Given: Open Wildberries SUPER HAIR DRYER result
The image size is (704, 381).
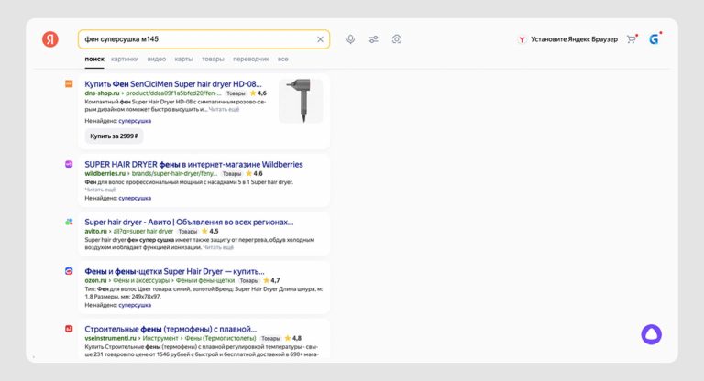Looking at the screenshot, I should tap(193, 164).
